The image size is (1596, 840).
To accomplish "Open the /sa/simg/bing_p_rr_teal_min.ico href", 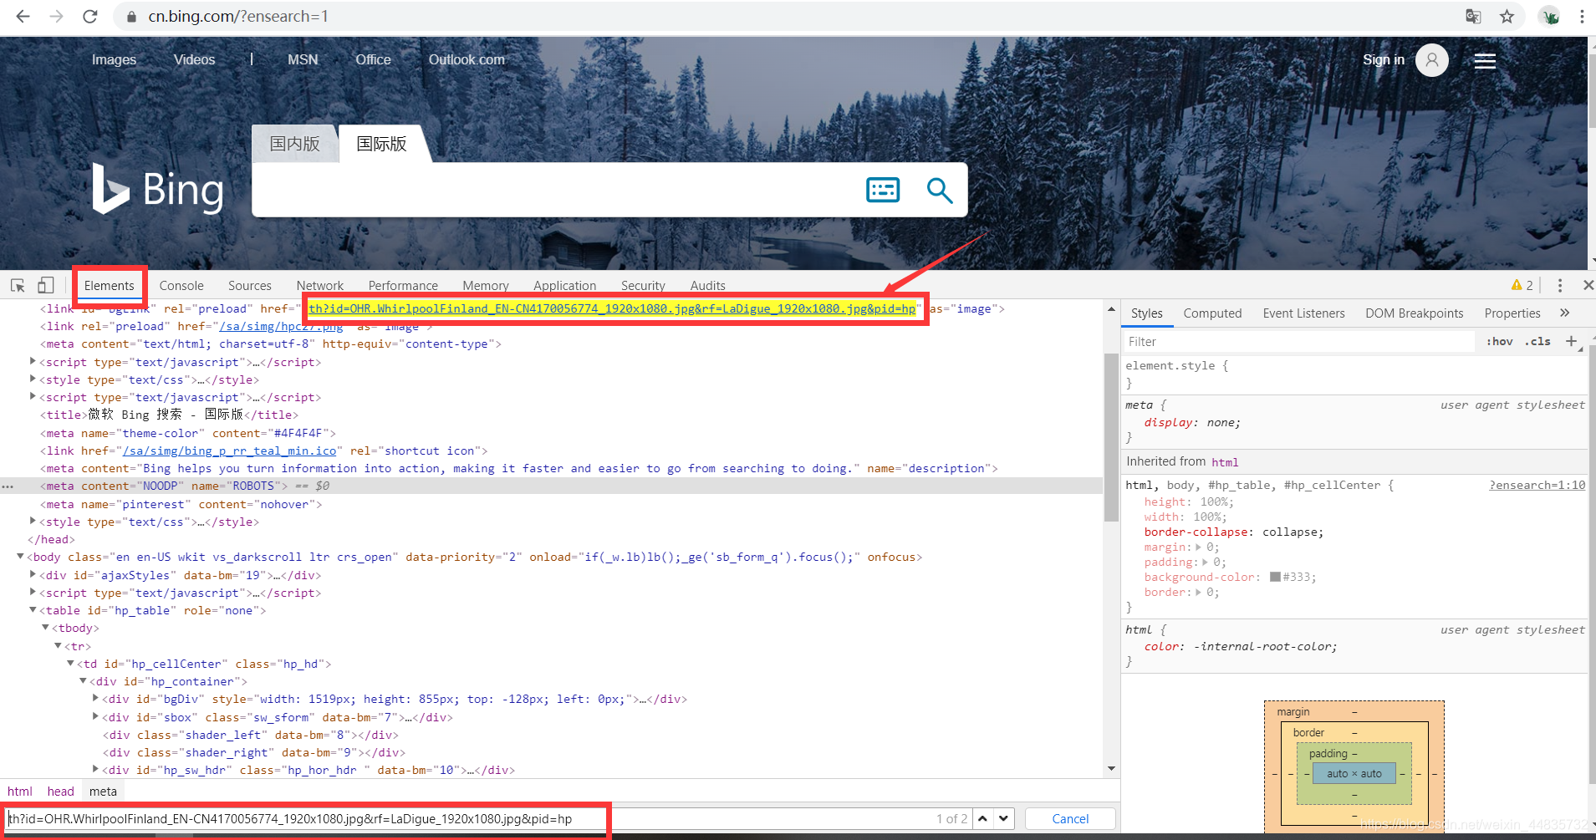I will pos(230,451).
